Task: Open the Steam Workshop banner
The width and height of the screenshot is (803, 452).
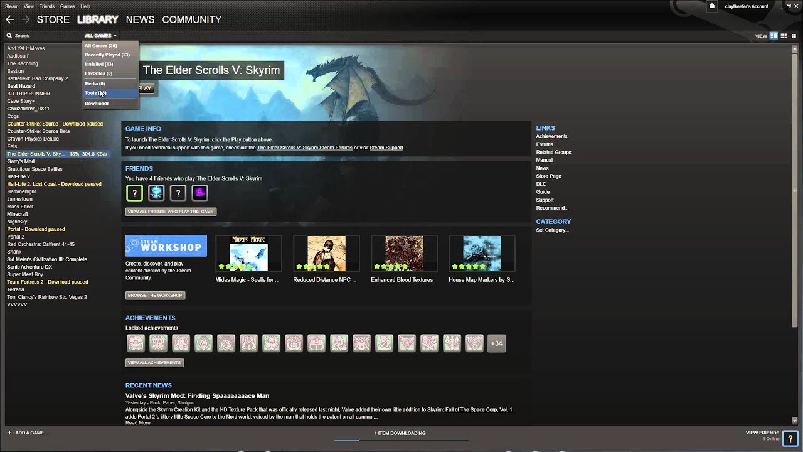Action: 166,245
